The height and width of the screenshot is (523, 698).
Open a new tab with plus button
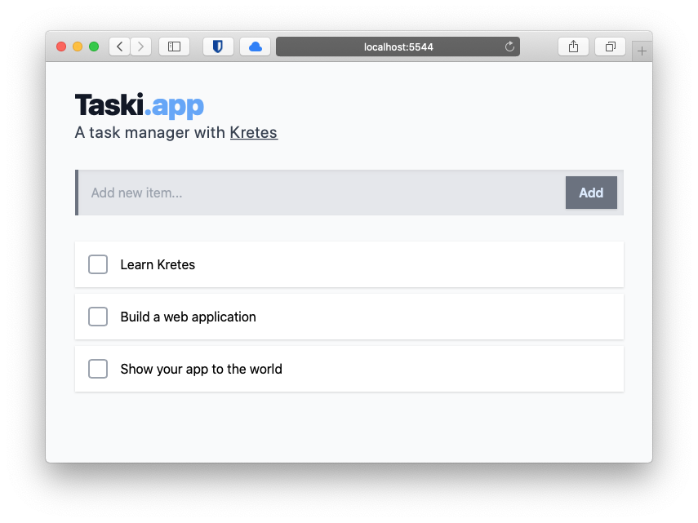pyautogui.click(x=642, y=51)
